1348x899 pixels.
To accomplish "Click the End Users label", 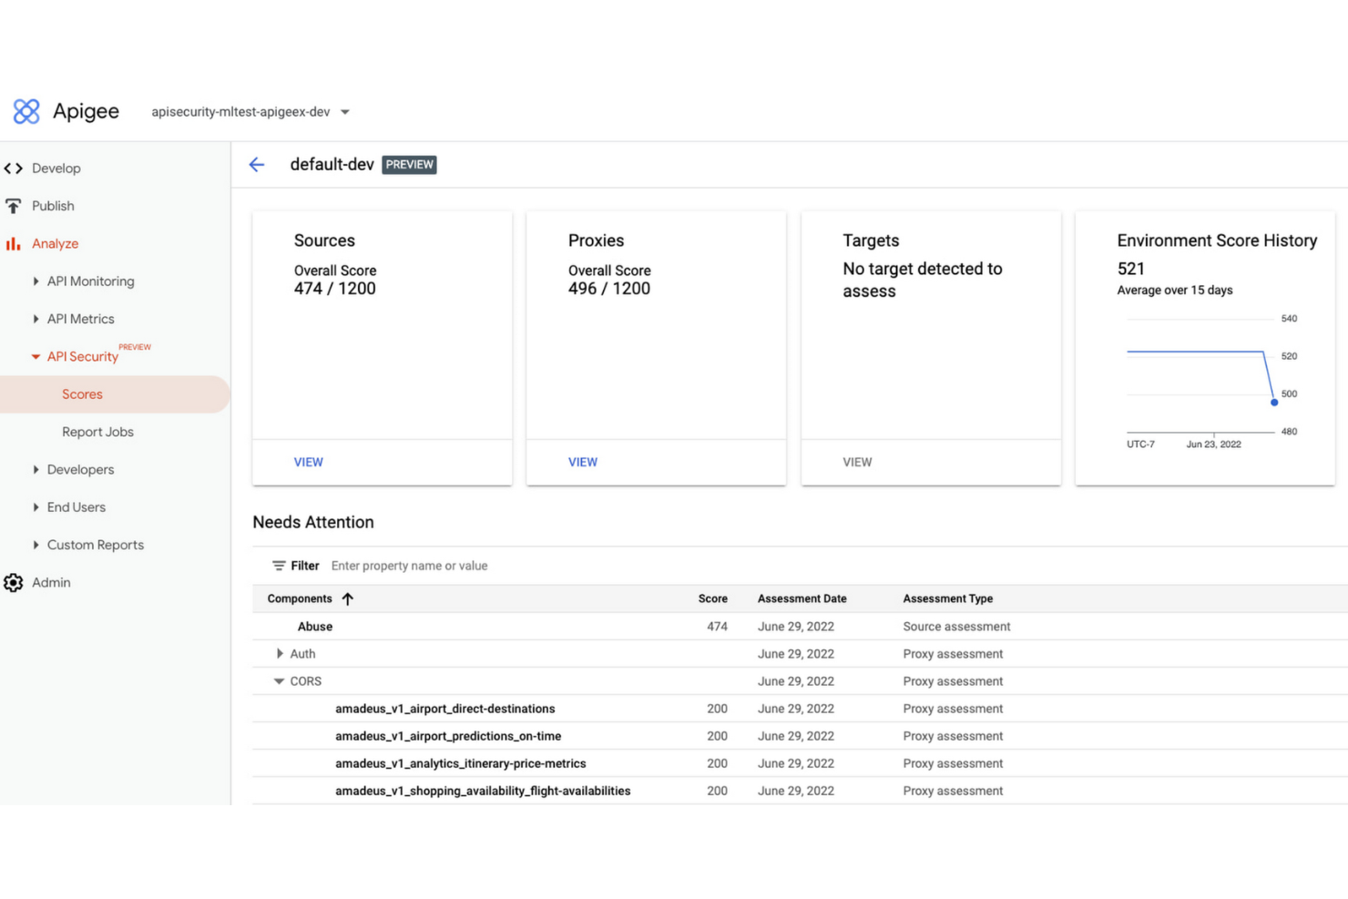I will tap(77, 507).
